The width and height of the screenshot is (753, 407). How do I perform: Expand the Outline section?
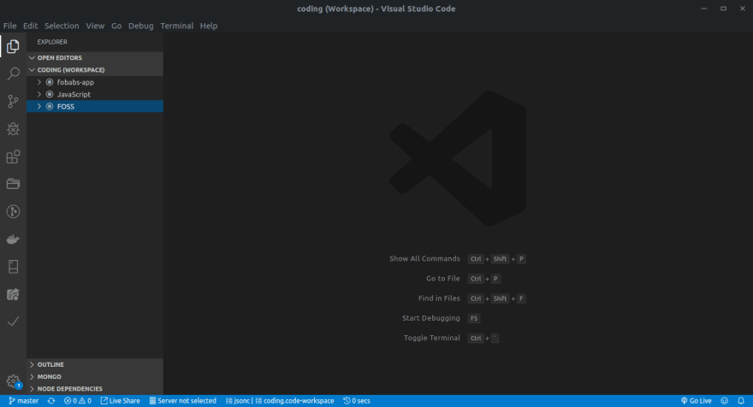tap(95, 364)
